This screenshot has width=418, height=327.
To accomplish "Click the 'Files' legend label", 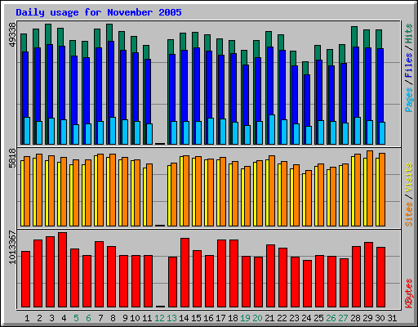I will (409, 65).
